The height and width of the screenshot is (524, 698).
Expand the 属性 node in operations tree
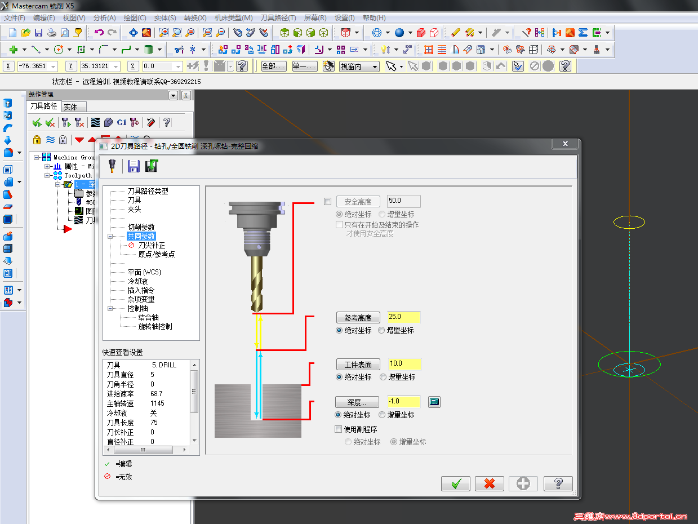pos(47,166)
